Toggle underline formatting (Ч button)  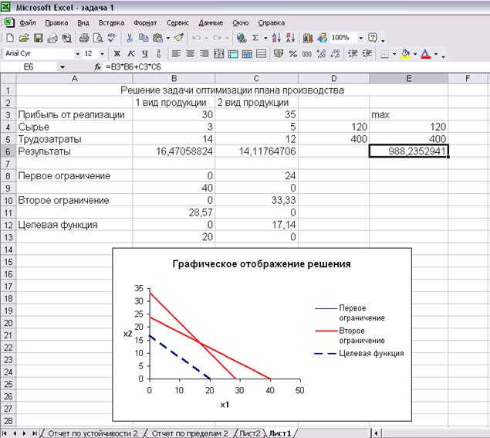point(144,54)
